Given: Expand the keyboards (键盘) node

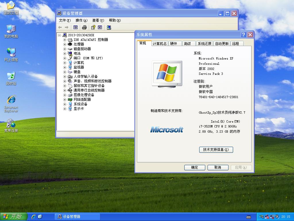Looking at the screenshot, I should pos(65,72).
